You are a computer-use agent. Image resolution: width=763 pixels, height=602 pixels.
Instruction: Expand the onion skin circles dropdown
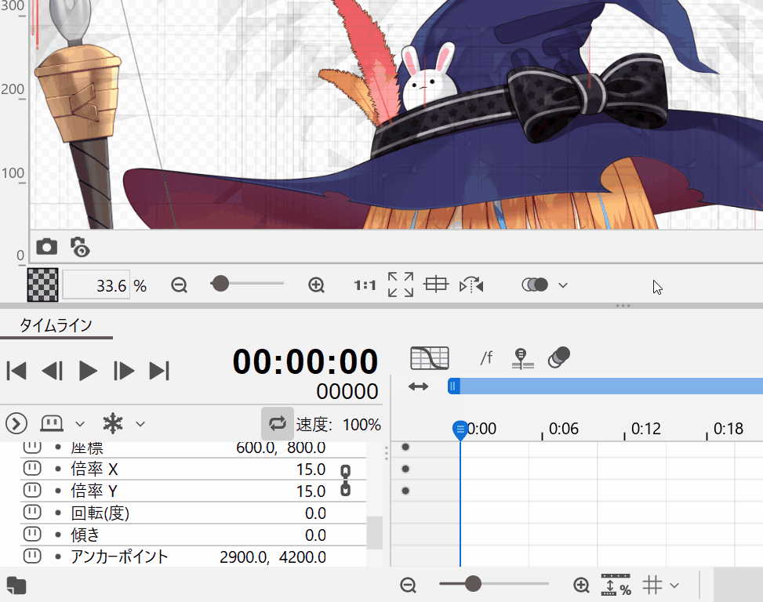tap(562, 285)
